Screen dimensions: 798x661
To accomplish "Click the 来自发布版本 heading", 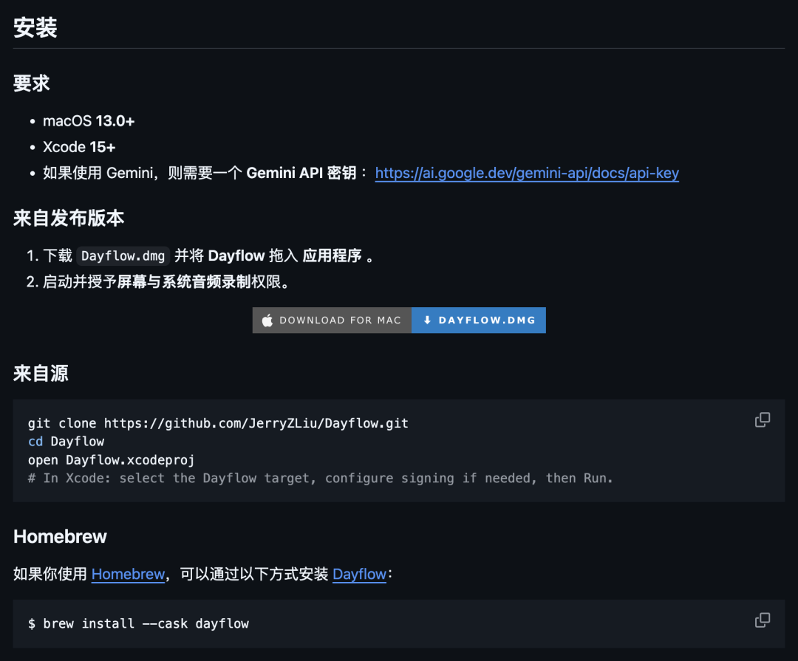I will pyautogui.click(x=68, y=218).
